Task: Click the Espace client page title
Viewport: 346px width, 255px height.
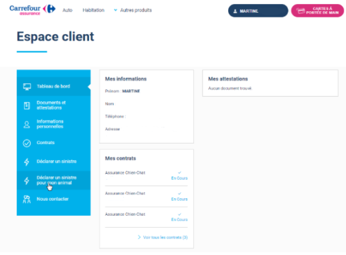Action: coord(56,37)
